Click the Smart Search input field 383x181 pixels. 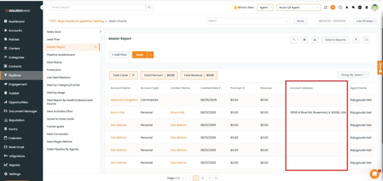[97, 7]
